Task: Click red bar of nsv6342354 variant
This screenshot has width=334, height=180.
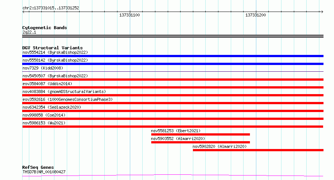Action: (x=173, y=111)
